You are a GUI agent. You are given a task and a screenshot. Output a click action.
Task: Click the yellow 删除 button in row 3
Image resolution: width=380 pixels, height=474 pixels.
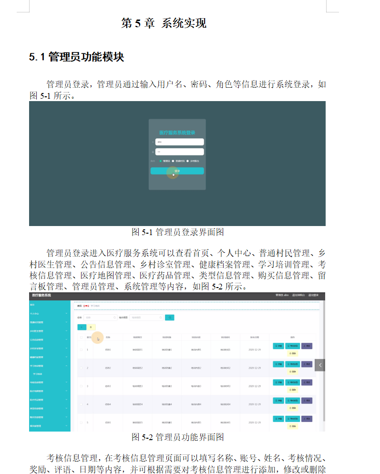(293, 390)
